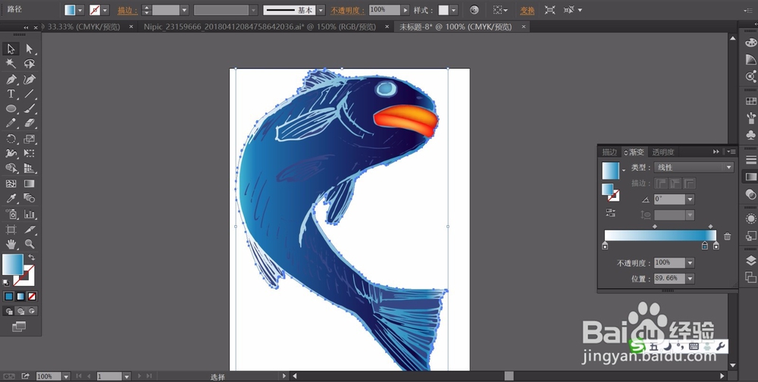Swap fill and stroke arrow icon

[31, 258]
